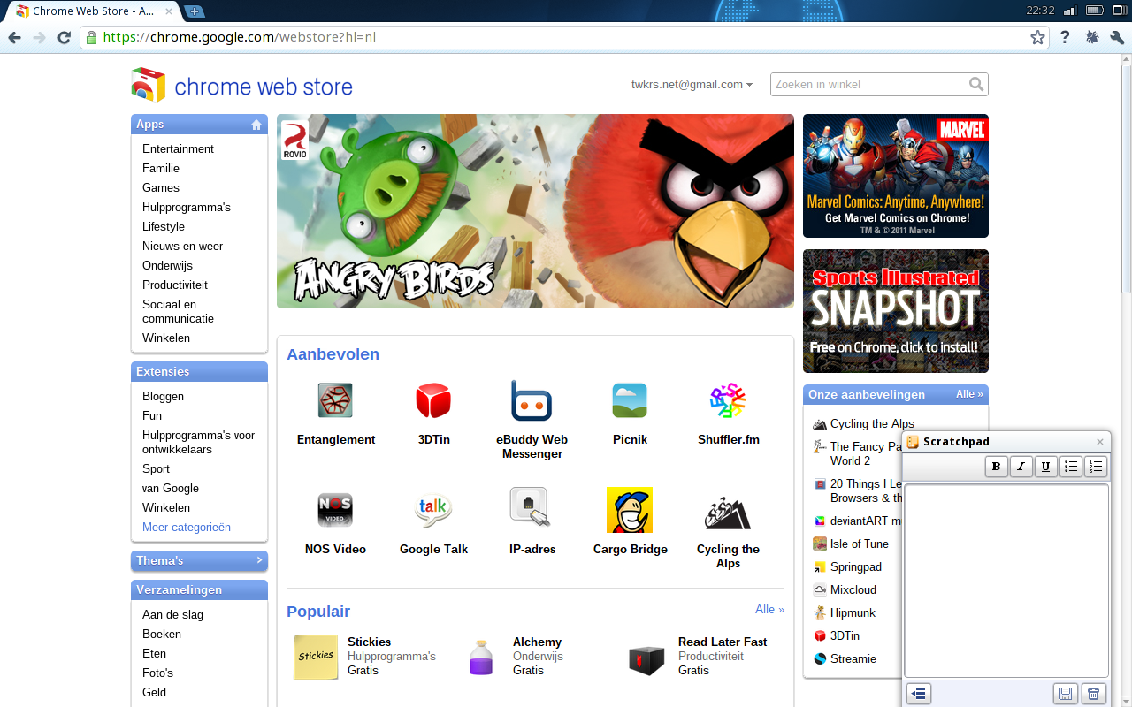Close the Scratchpad panel
This screenshot has height=707, width=1132.
point(1100,442)
